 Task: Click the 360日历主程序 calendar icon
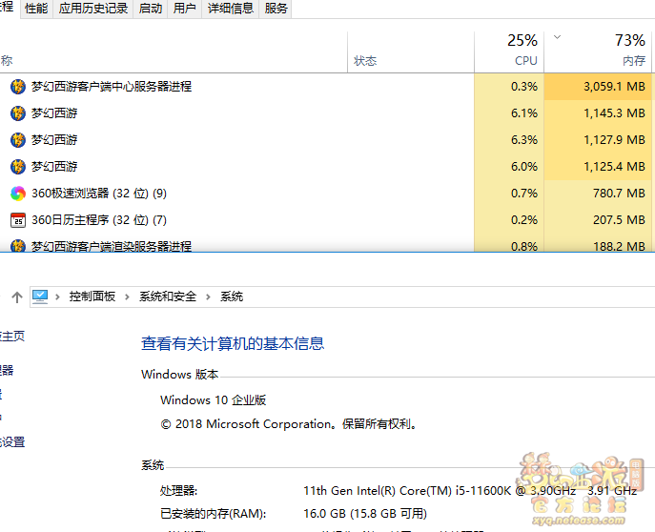click(18, 220)
